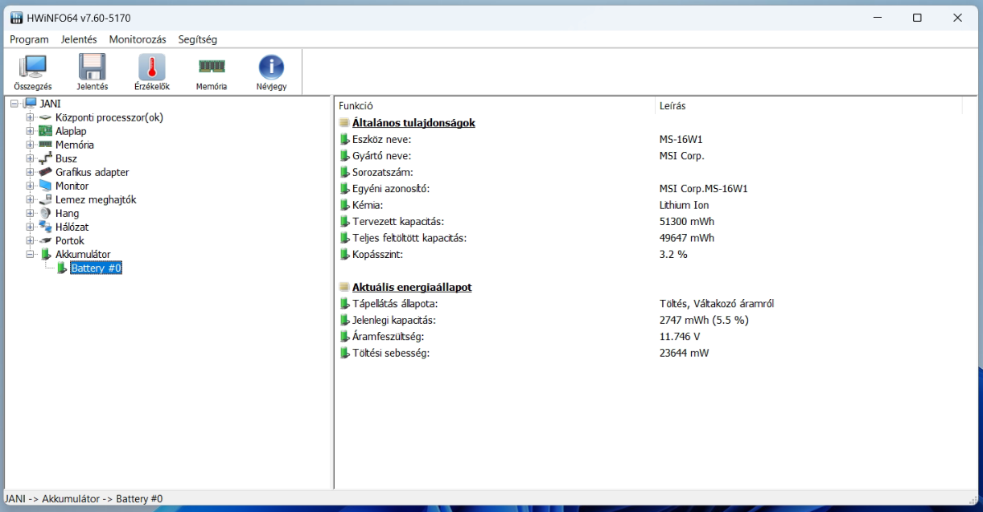Click the icon beside Aktuális energiaállapot header
Image resolution: width=983 pixels, height=512 pixels.
(344, 287)
